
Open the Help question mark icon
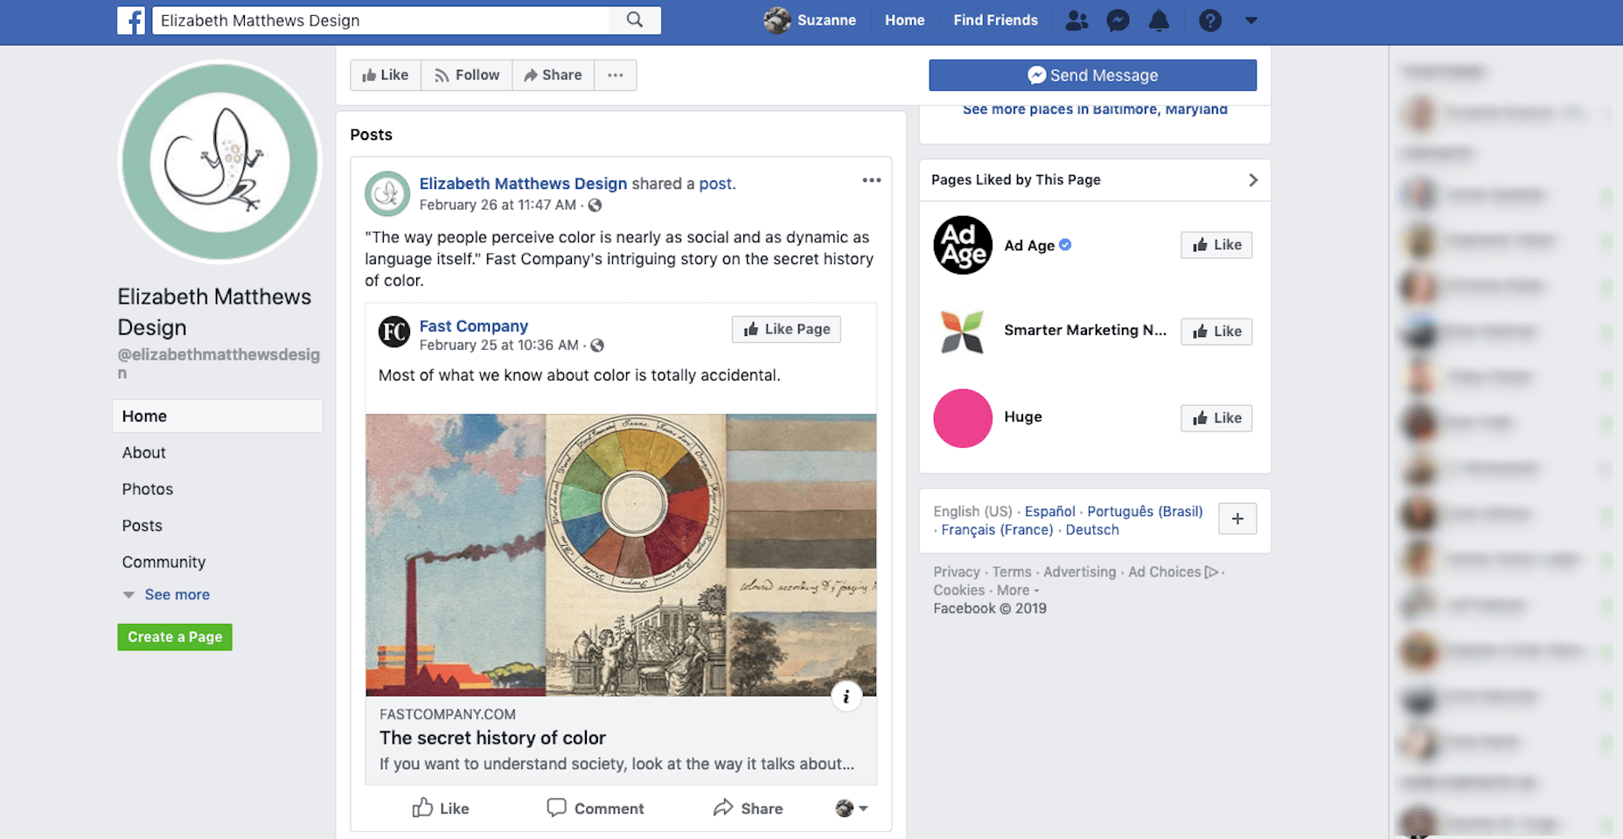point(1209,20)
